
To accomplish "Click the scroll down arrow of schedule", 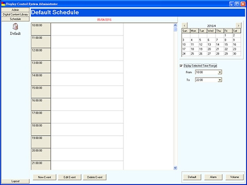I will click(x=175, y=168).
